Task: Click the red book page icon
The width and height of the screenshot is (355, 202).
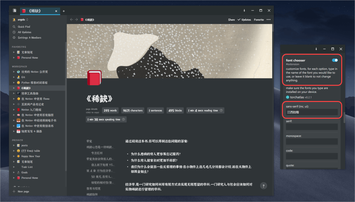Action: [94, 78]
